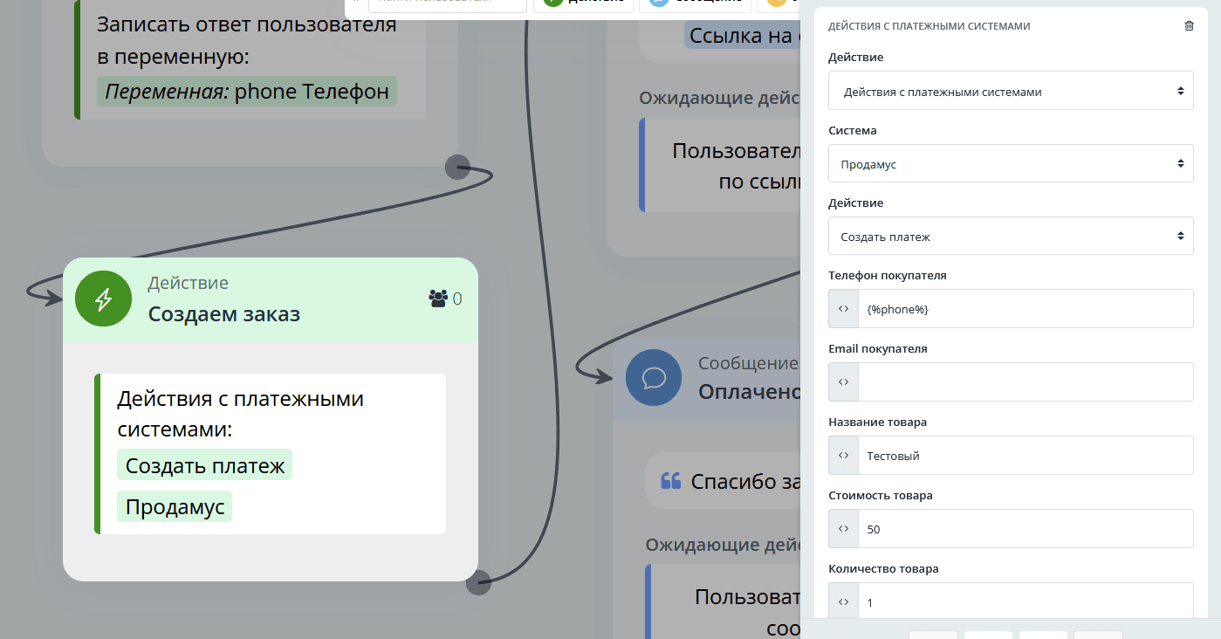
Task: Insert variable into Телефон покупателя field
Action: [x=843, y=309]
